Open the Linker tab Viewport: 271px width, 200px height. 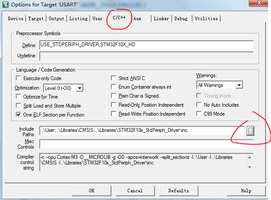pos(161,18)
